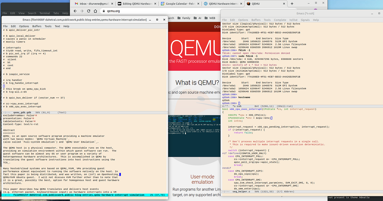Open the In/Out menu in the s-ssh Emacs window

[x=293, y=20]
